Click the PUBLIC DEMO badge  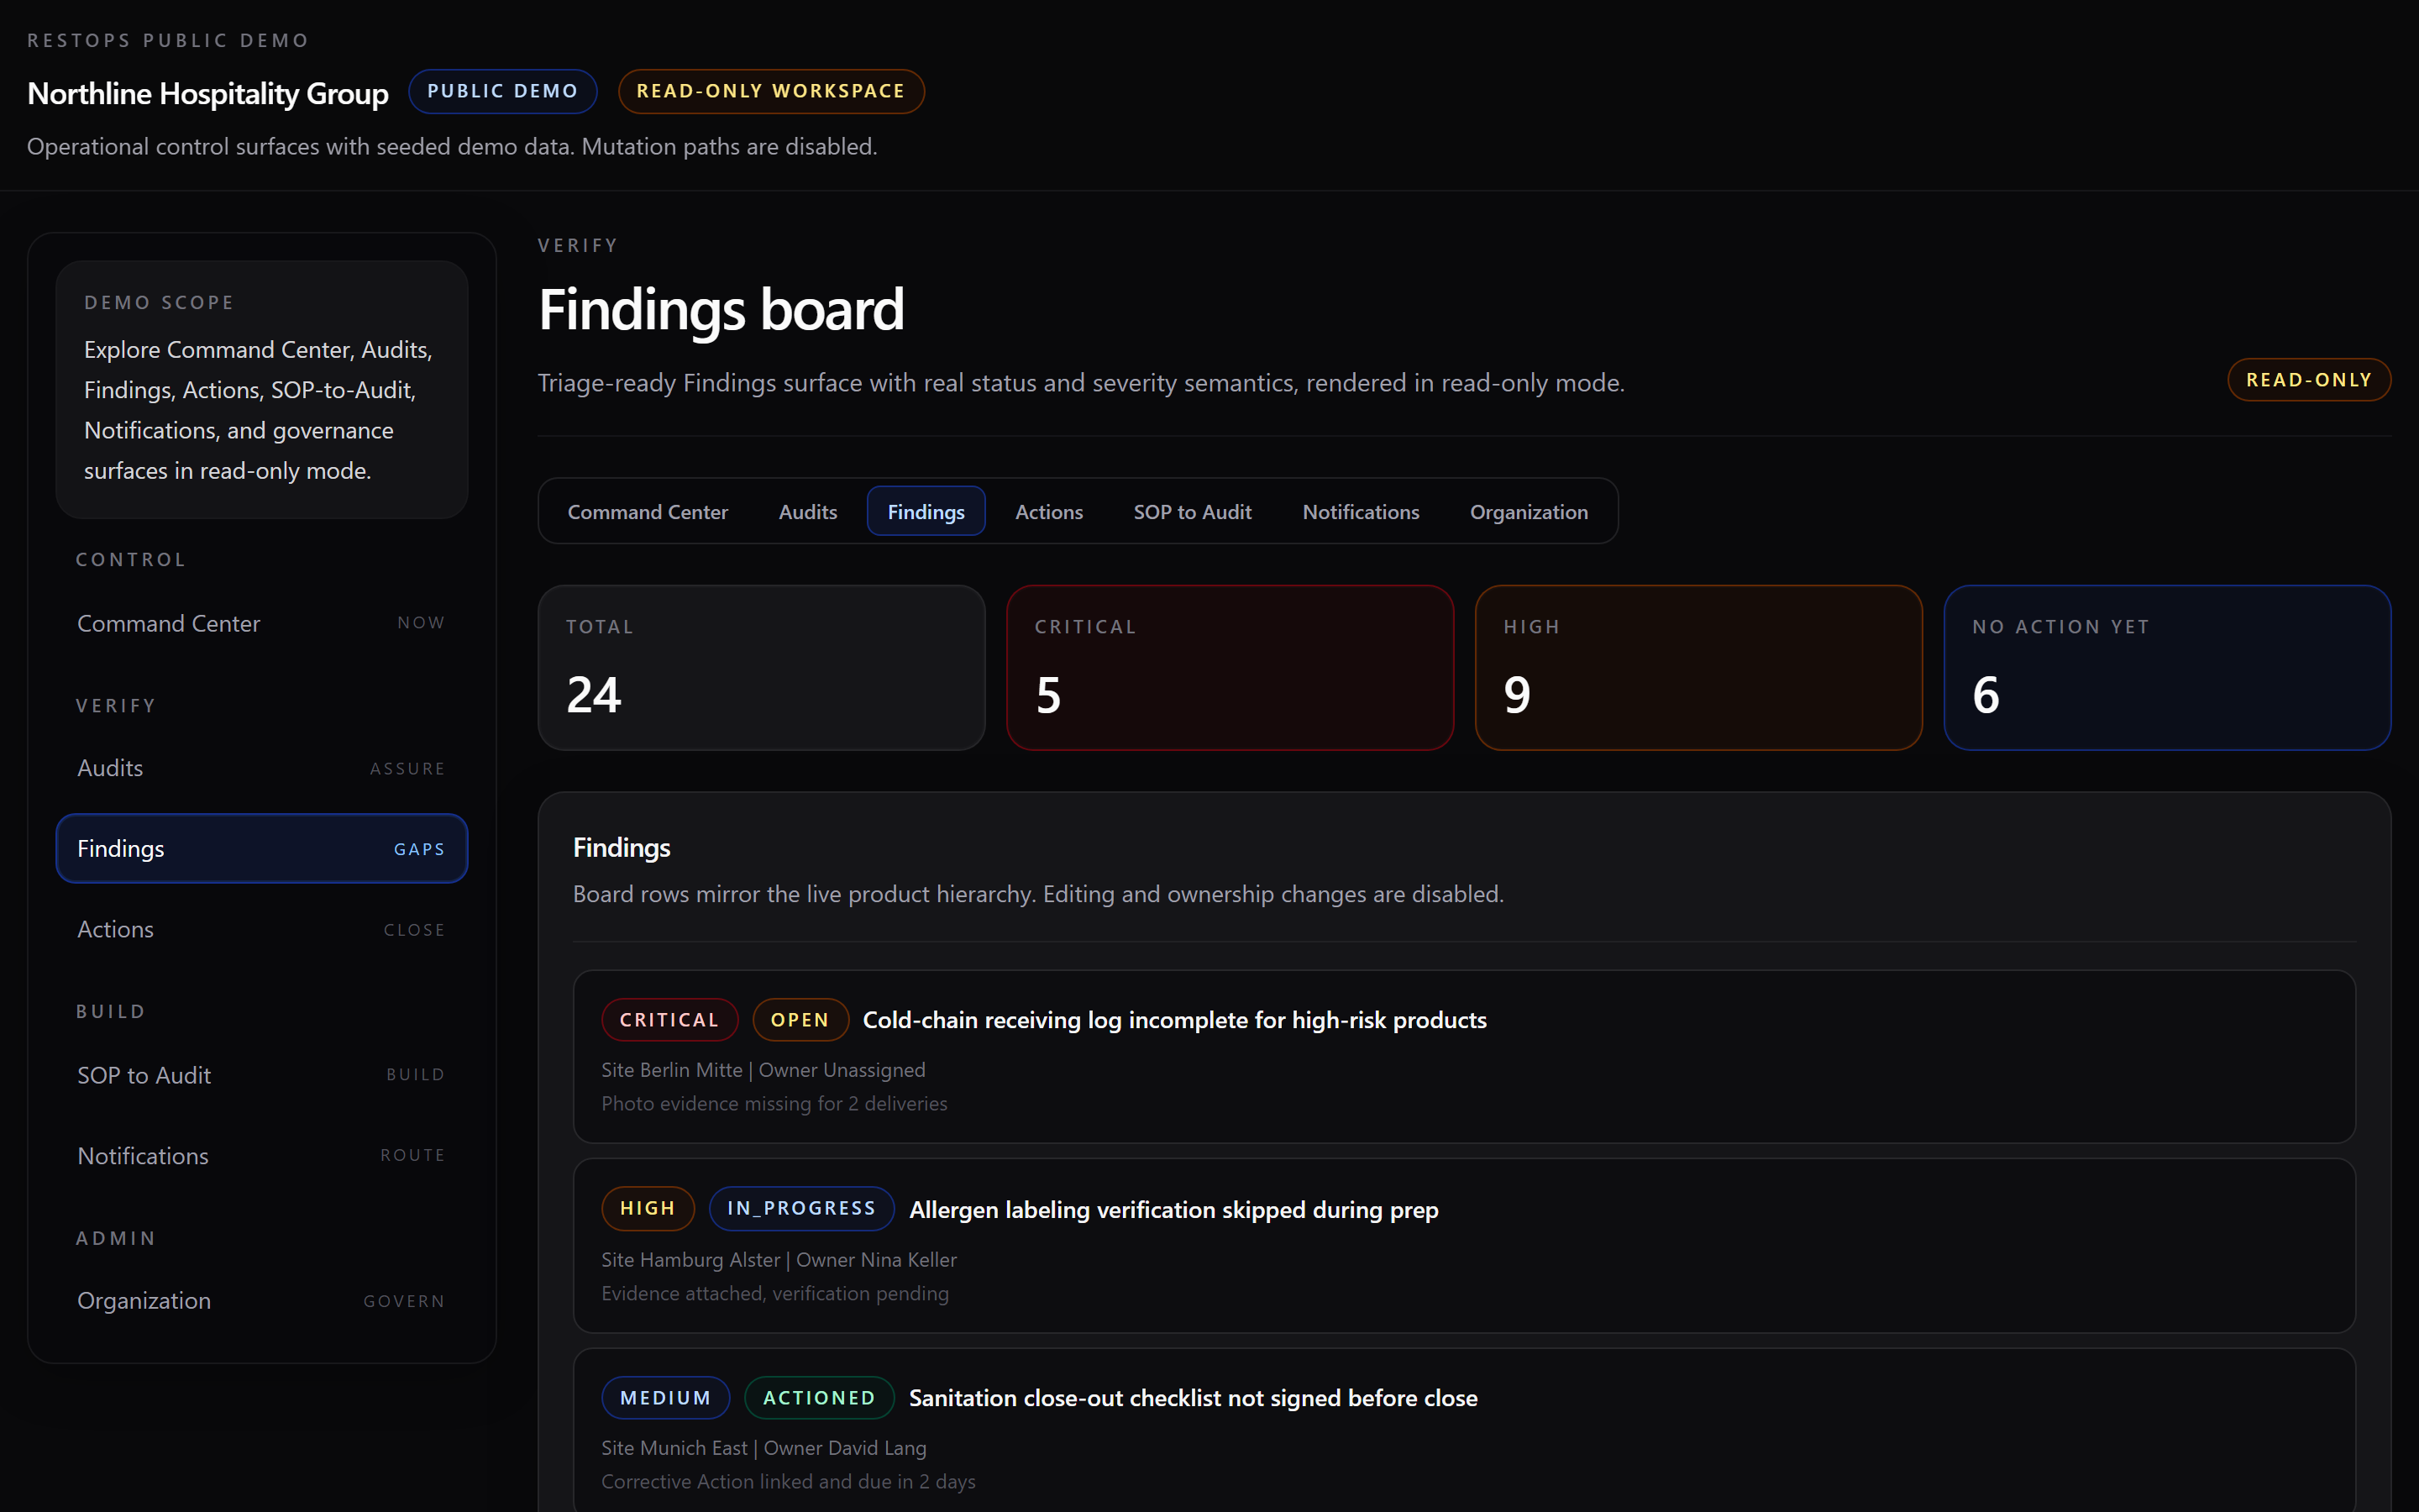[x=503, y=91]
